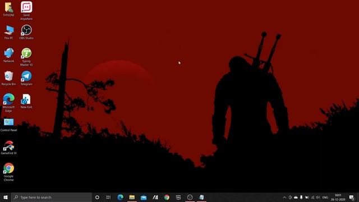Open the clock and date flyout
This screenshot has width=359, height=202.
(x=338, y=197)
